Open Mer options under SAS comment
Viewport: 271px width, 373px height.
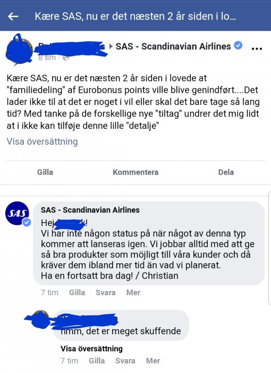(133, 293)
